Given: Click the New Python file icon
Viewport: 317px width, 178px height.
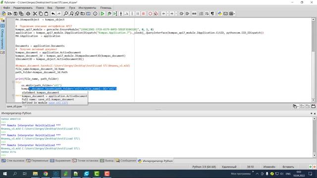Looking at the screenshot, I should (x=4, y=13).
